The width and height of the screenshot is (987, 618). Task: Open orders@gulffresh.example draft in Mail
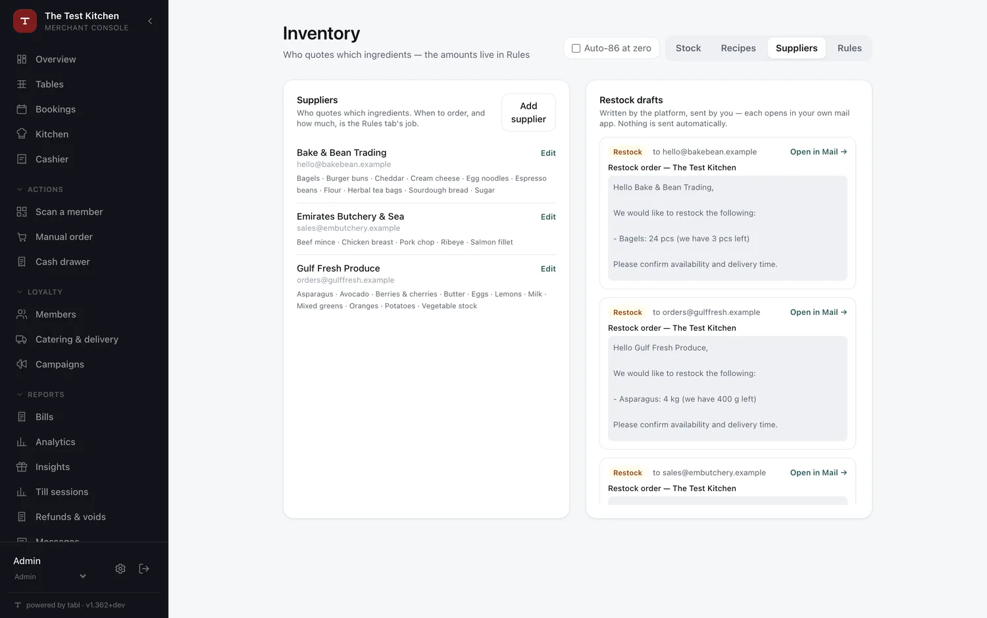pyautogui.click(x=819, y=312)
